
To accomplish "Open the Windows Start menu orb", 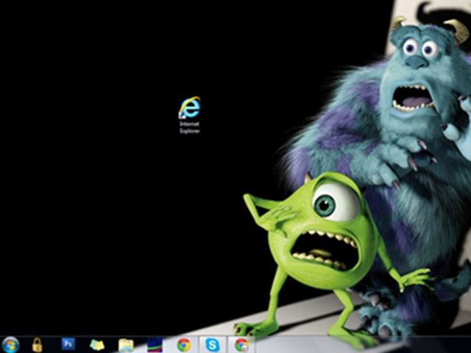I will [x=10, y=345].
